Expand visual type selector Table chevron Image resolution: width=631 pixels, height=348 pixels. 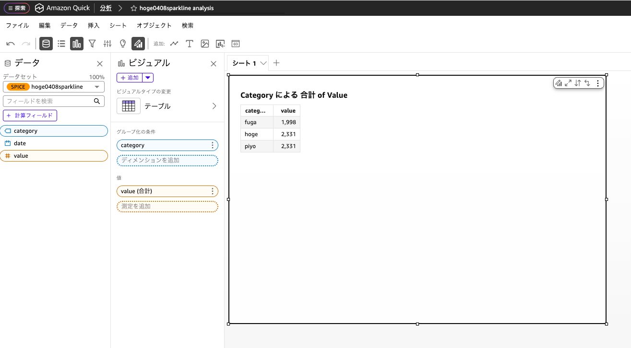click(x=214, y=106)
